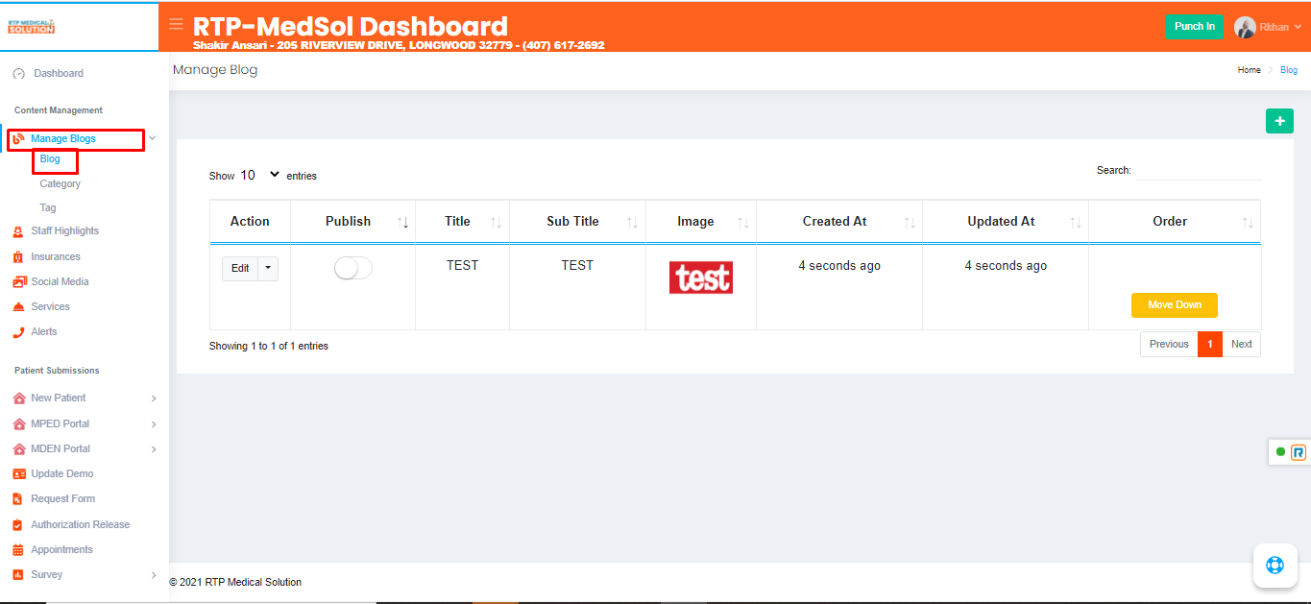Expand the MPED Portal submenu arrow

pyautogui.click(x=154, y=424)
